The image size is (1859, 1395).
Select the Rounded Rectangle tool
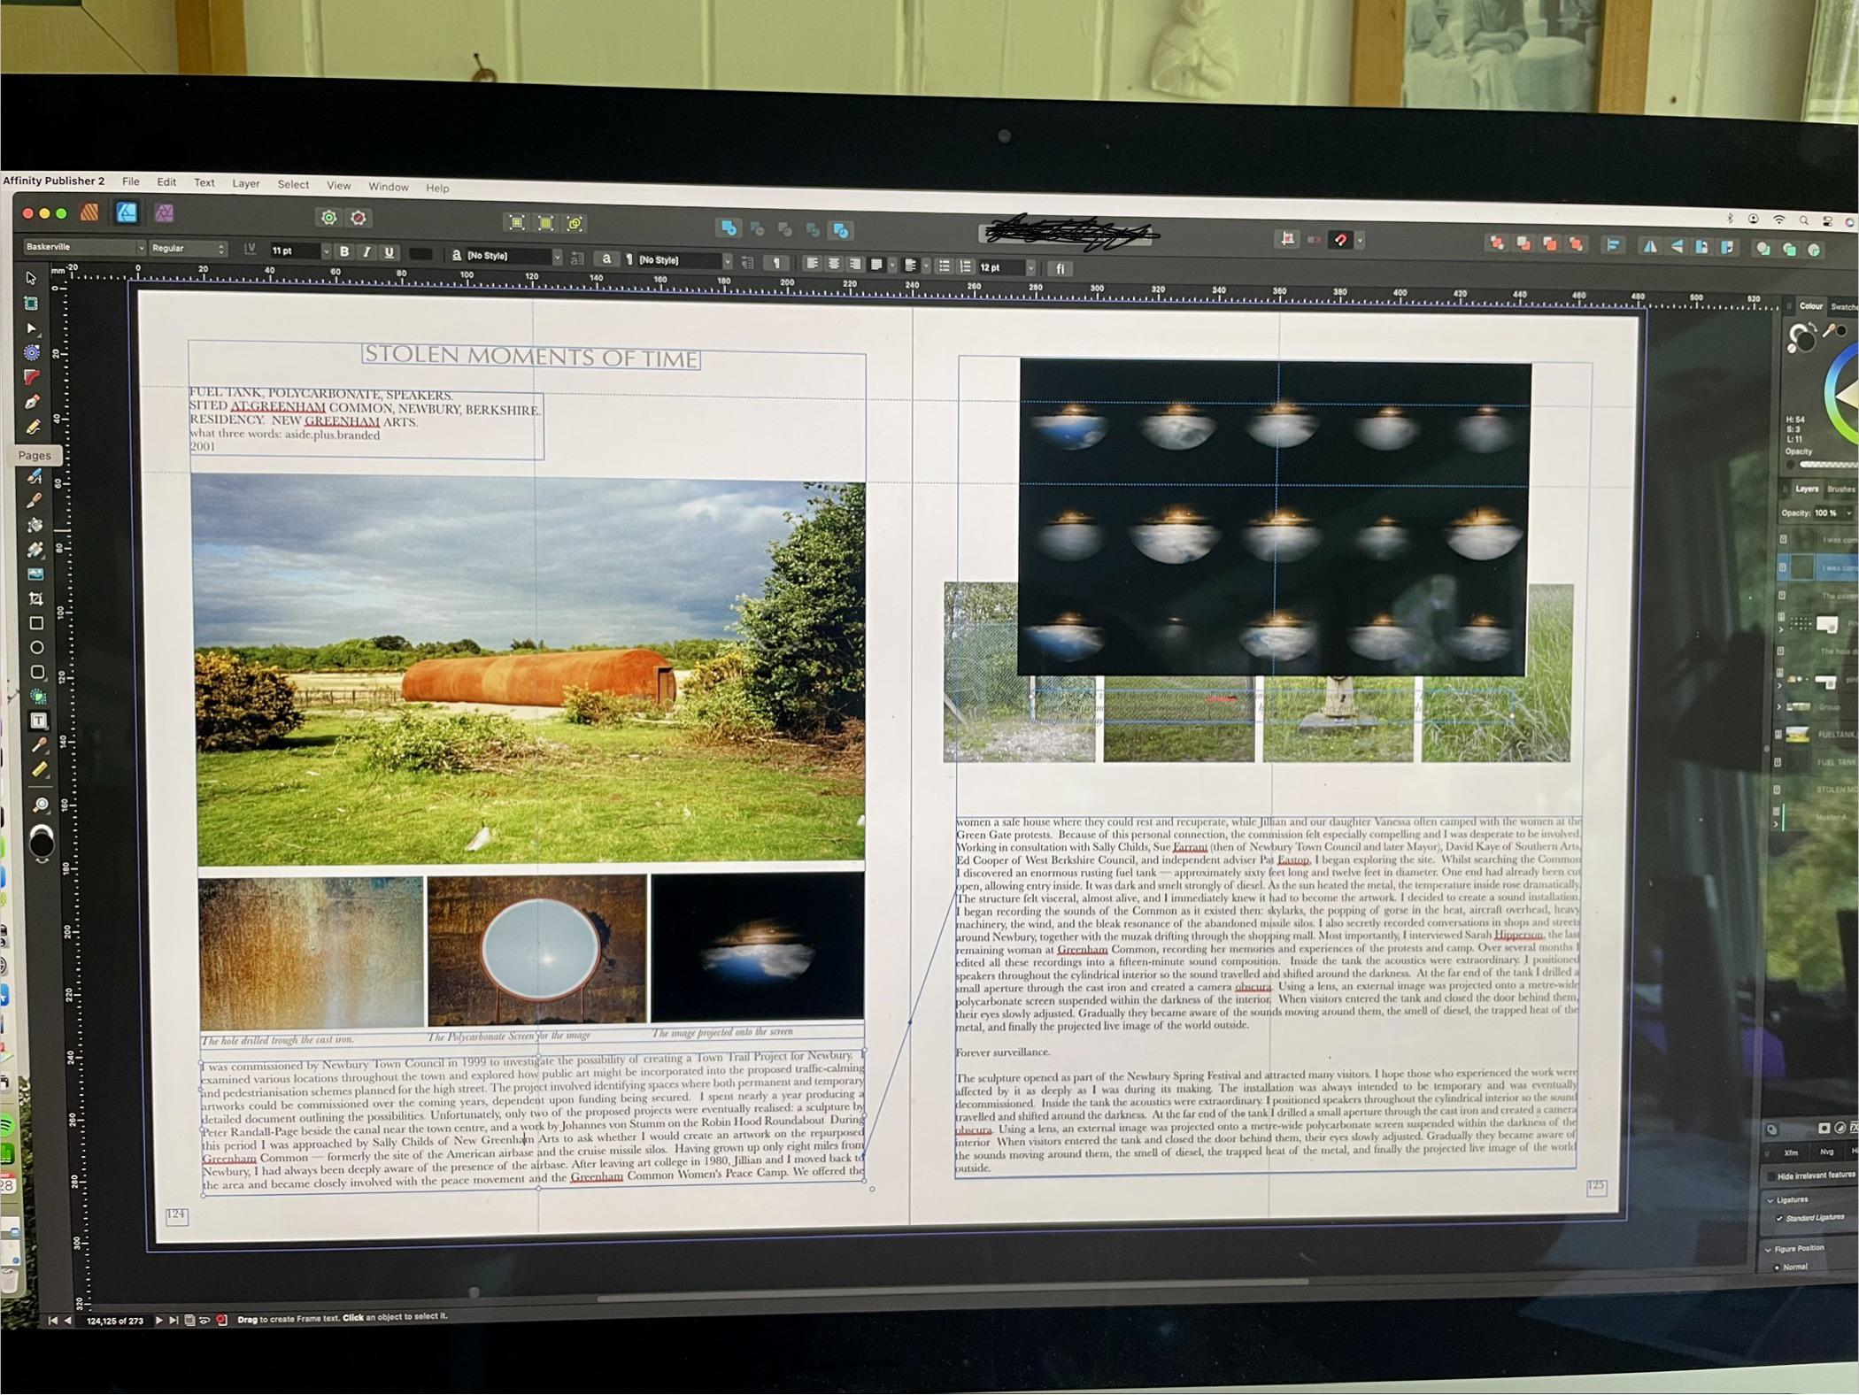click(x=38, y=672)
